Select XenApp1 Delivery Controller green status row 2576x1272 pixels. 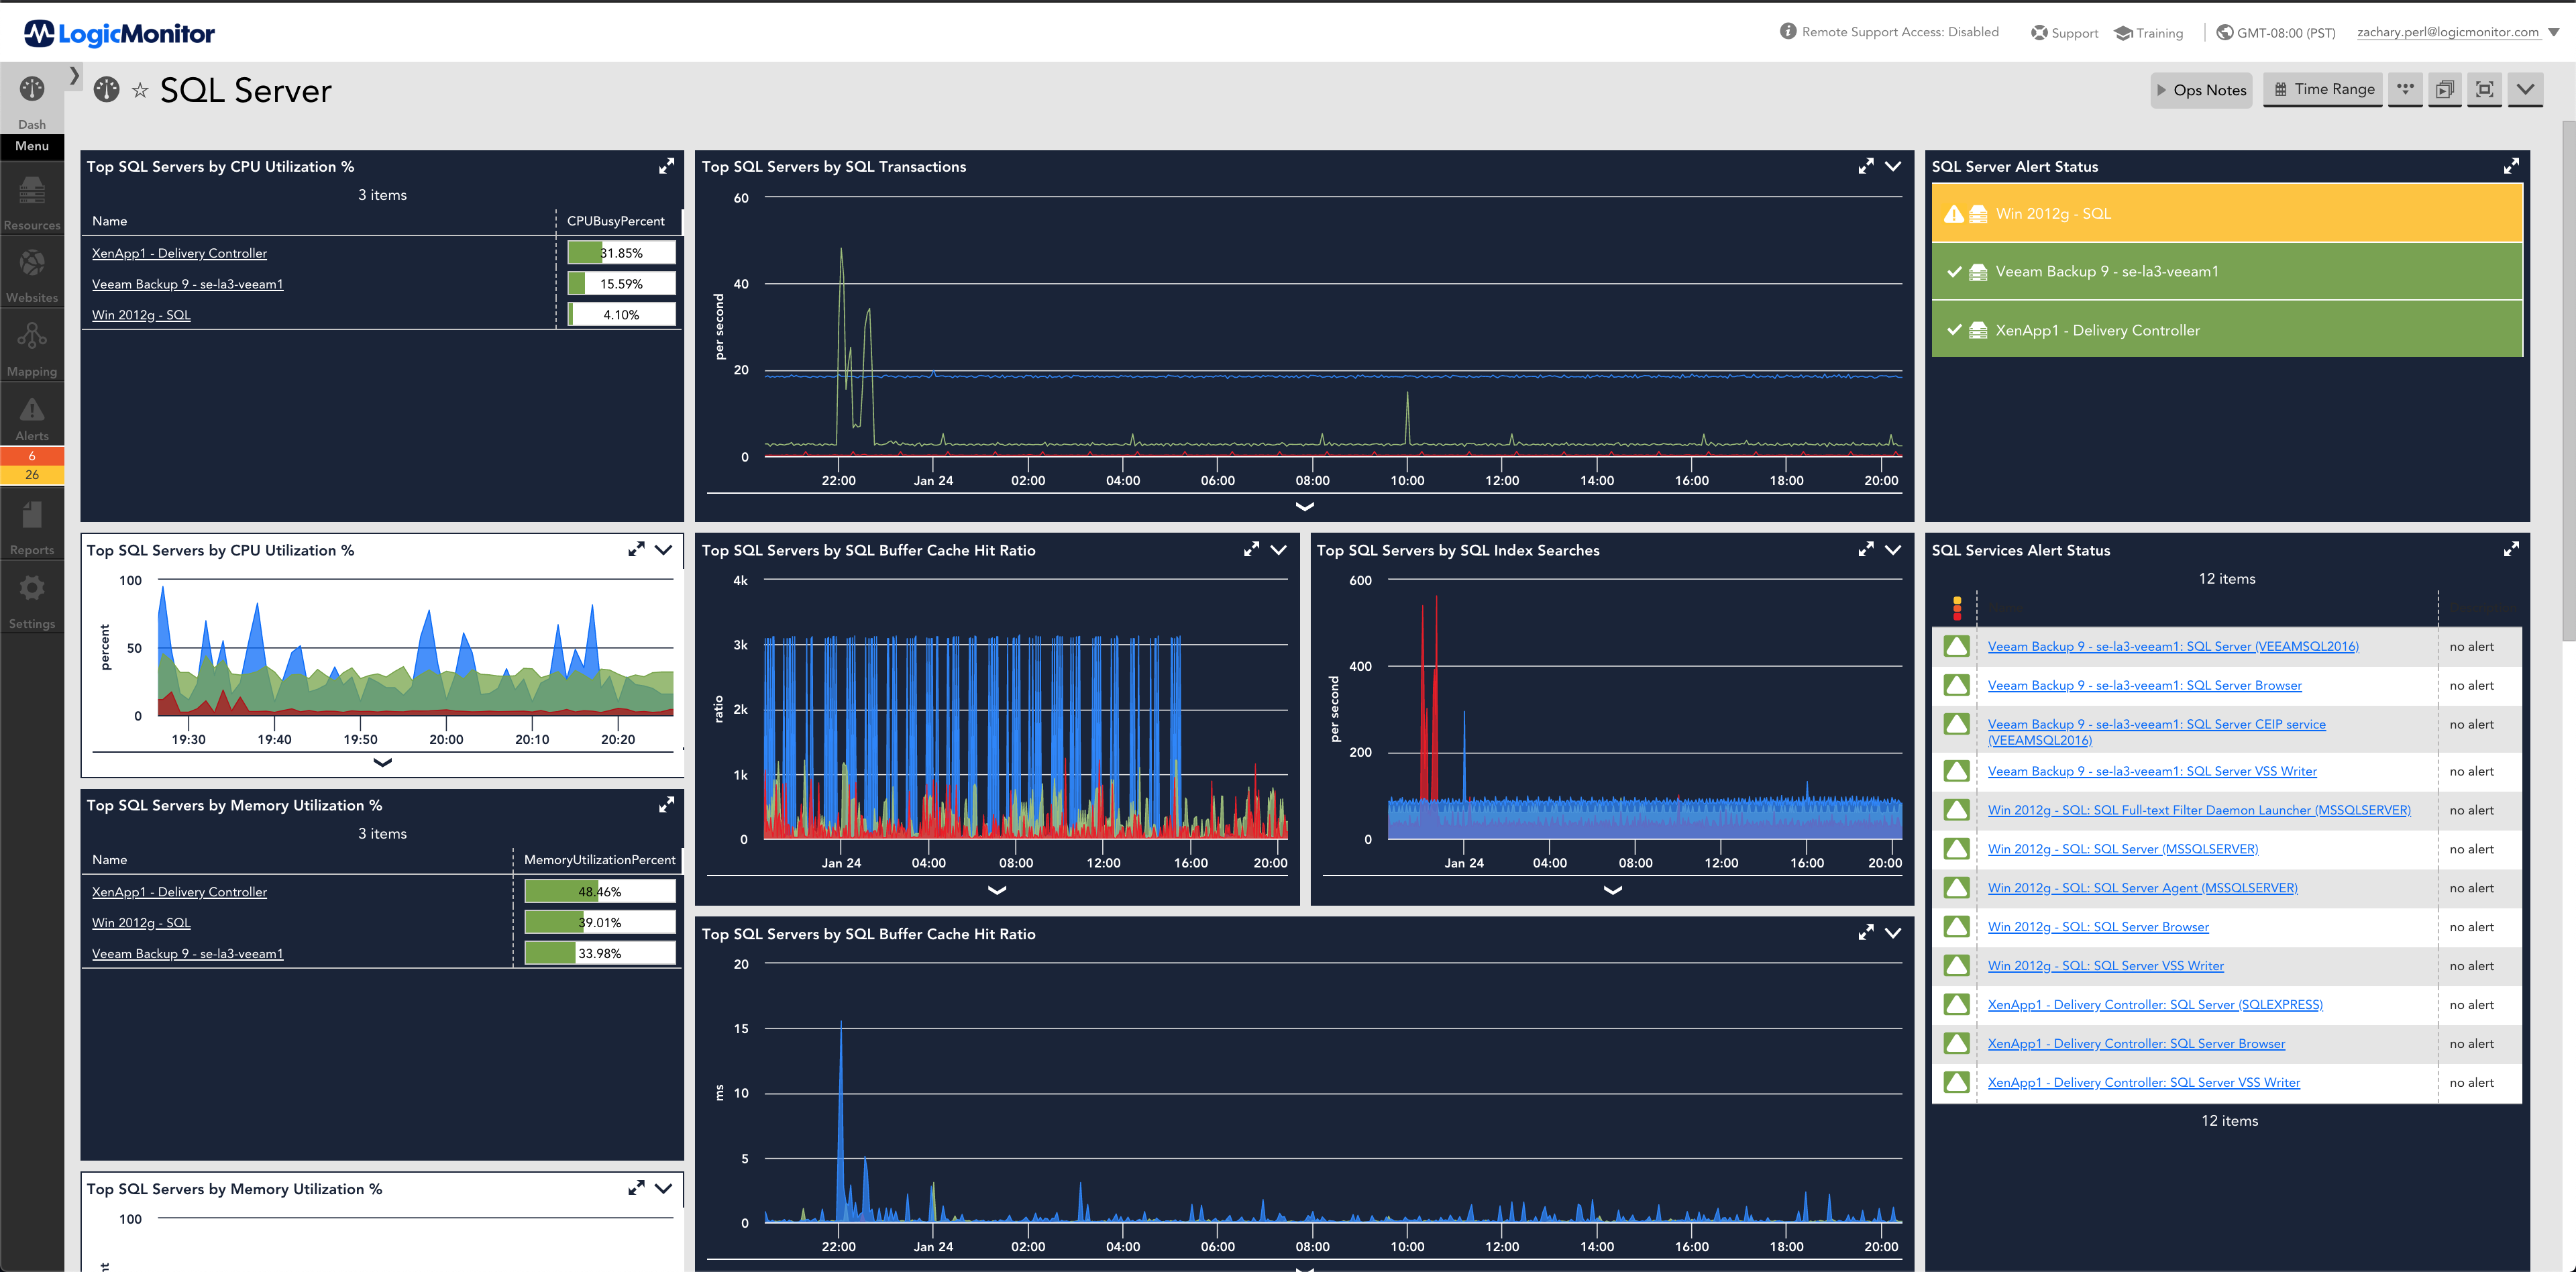click(2226, 330)
